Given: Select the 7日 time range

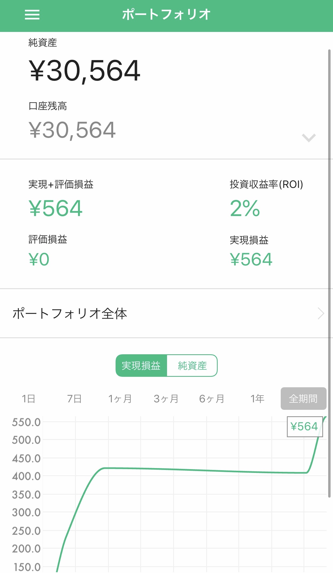Looking at the screenshot, I should click(74, 399).
